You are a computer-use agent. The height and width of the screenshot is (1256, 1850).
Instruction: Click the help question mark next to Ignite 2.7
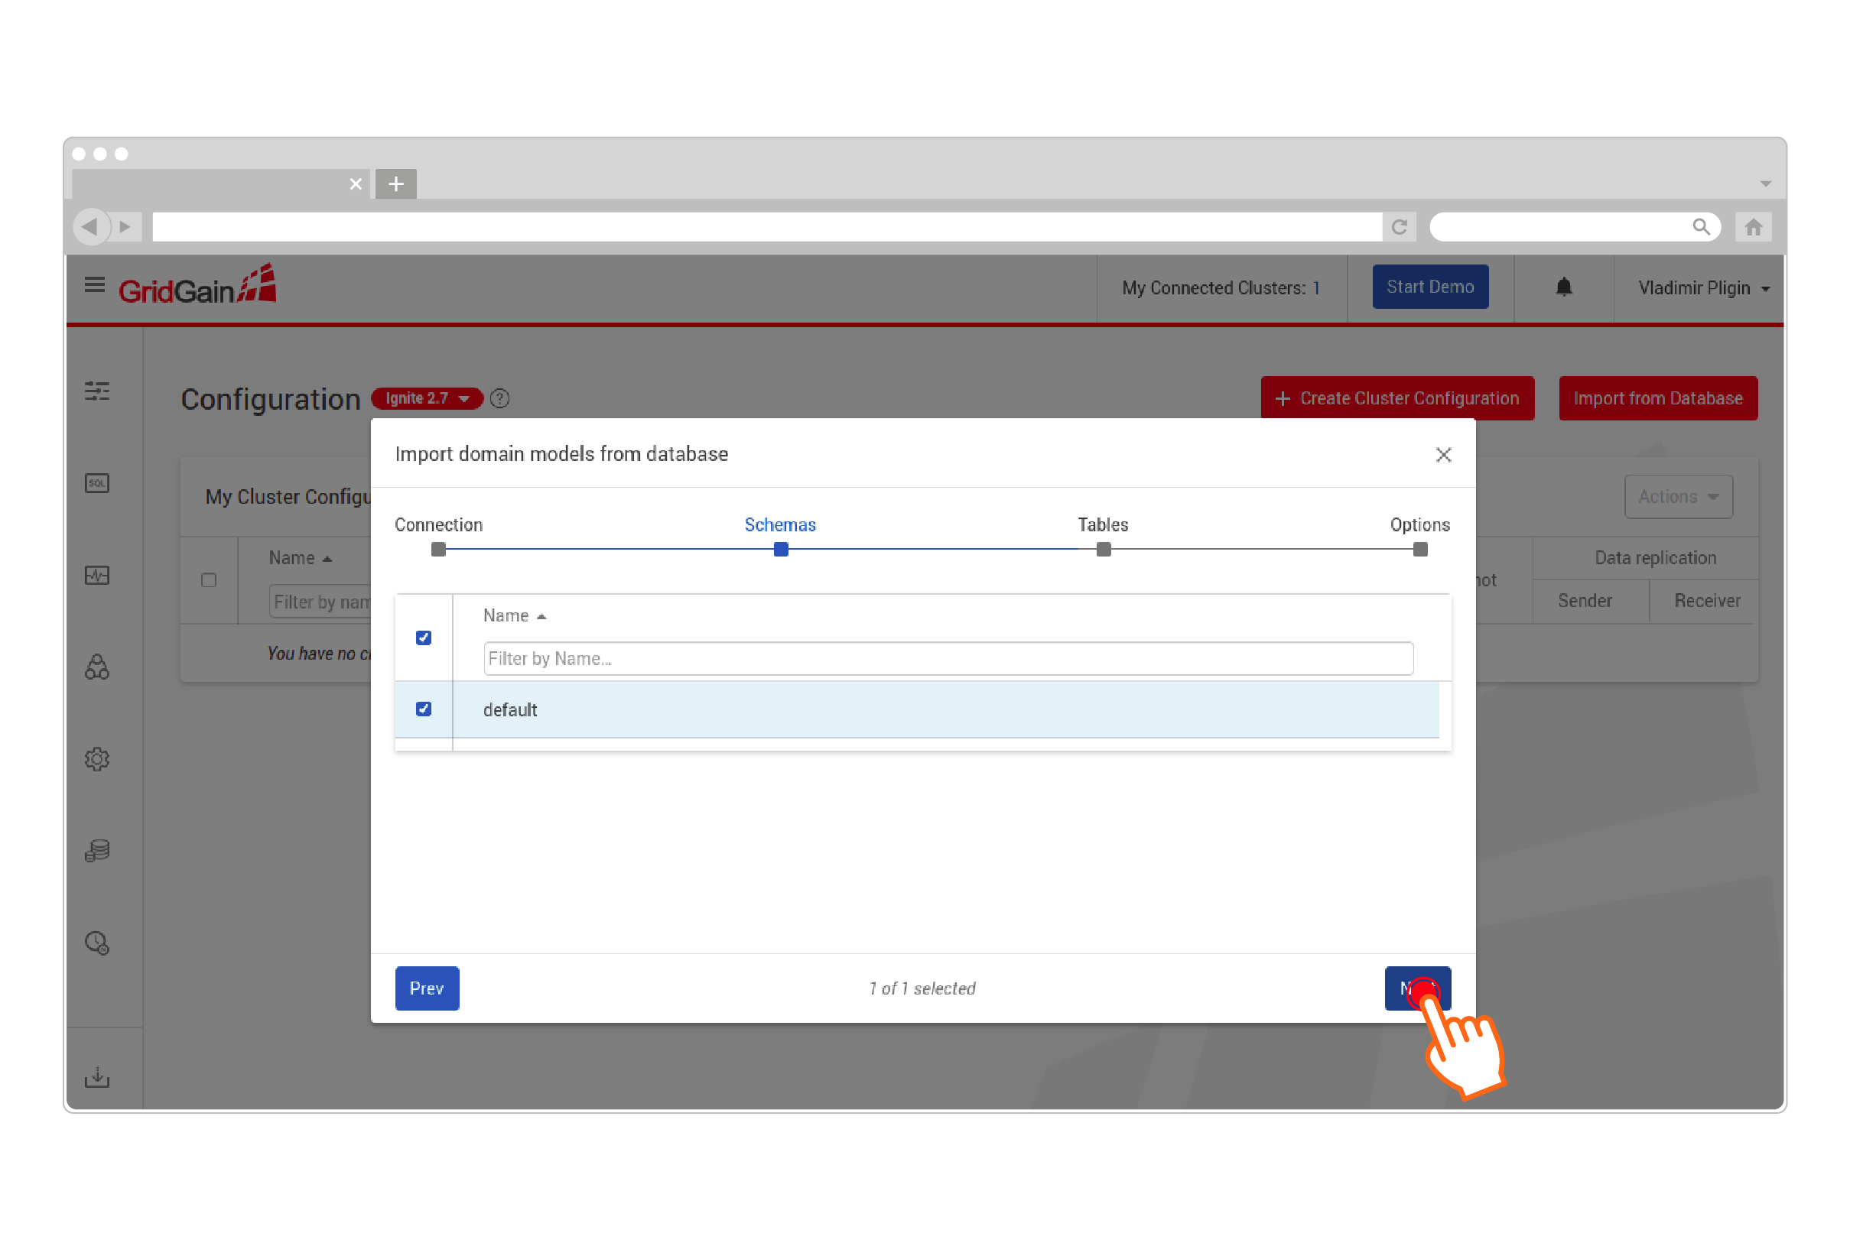coord(500,398)
